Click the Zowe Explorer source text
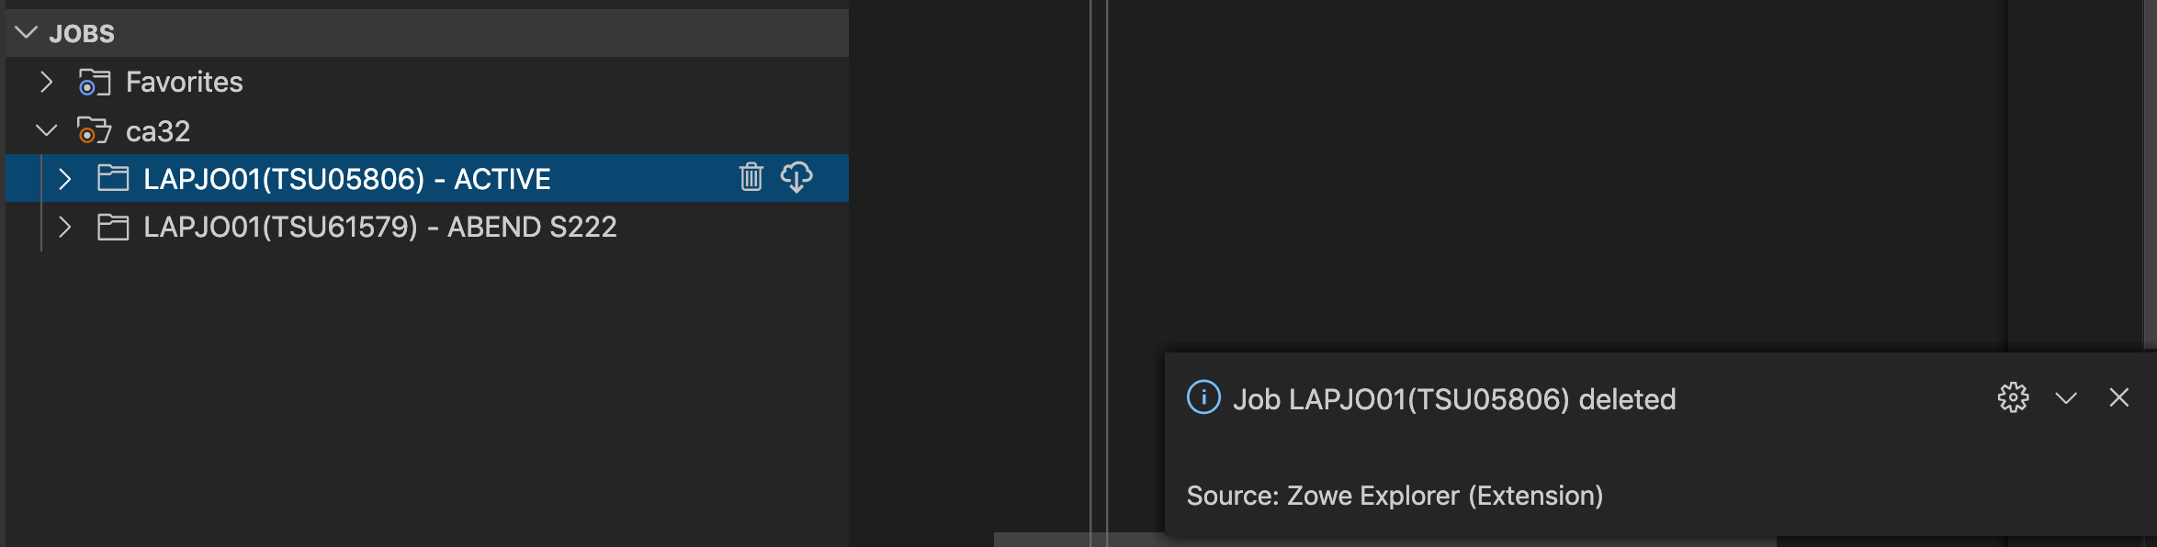 point(1396,496)
